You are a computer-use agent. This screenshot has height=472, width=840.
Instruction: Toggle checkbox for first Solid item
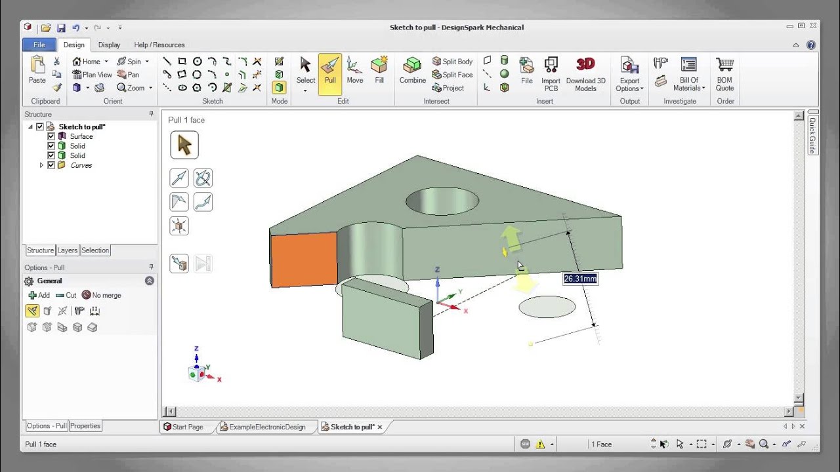click(51, 146)
